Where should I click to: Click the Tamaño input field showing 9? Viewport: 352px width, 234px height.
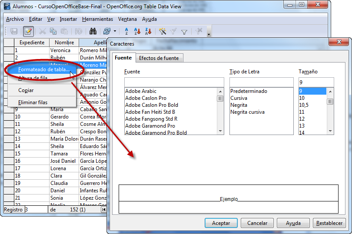coord(316,82)
